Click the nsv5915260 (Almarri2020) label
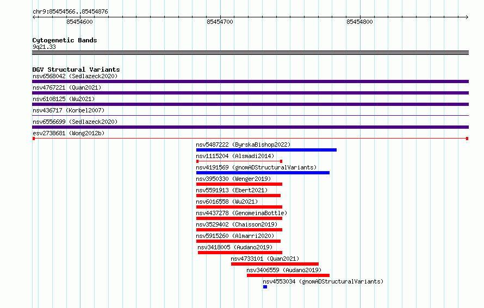This screenshot has height=308, width=484. pyautogui.click(x=235, y=236)
